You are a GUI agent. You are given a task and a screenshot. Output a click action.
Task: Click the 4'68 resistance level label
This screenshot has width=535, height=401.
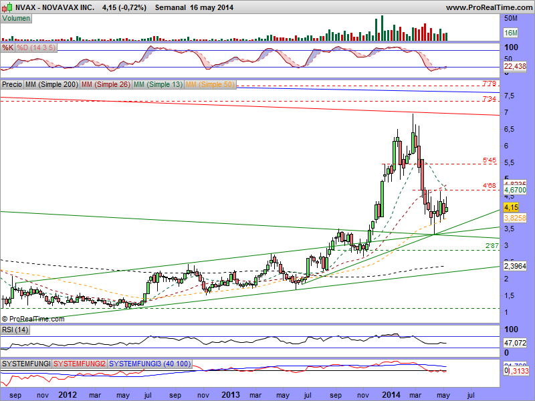pos(489,186)
